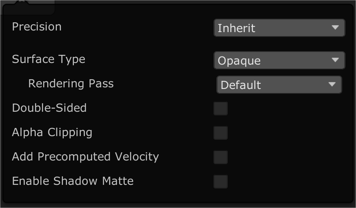Click the arrow icon on the Rendering Pass dropdown
Image resolution: width=356 pixels, height=208 pixels.
click(332, 84)
